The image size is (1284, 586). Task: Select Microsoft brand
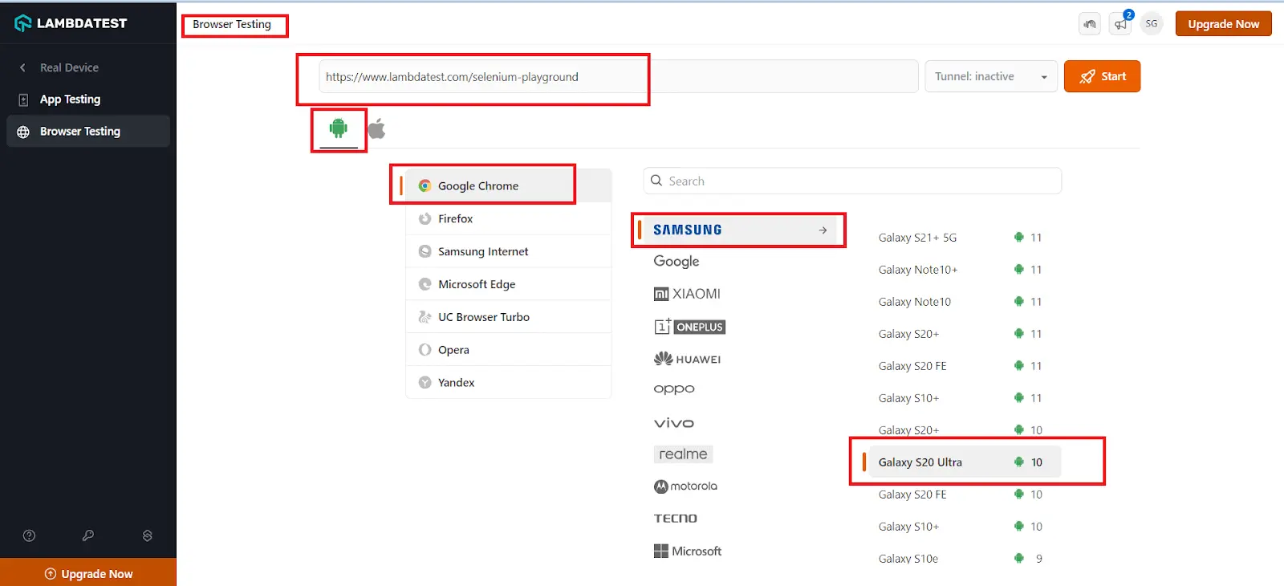click(688, 551)
